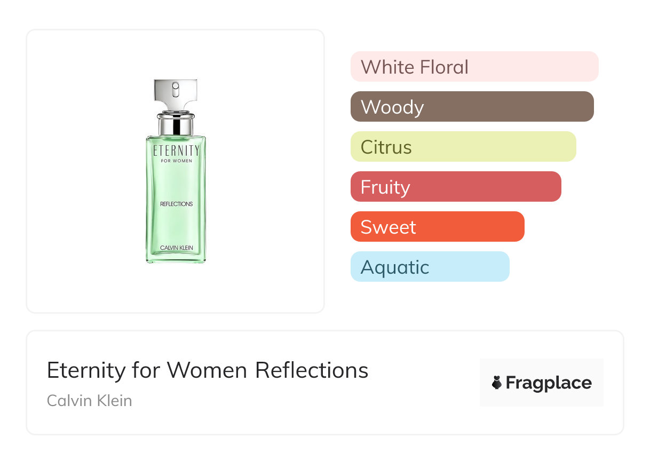The width and height of the screenshot is (650, 461).
Task: Open the Calvin Klein brand link below the title
Action: click(x=89, y=400)
